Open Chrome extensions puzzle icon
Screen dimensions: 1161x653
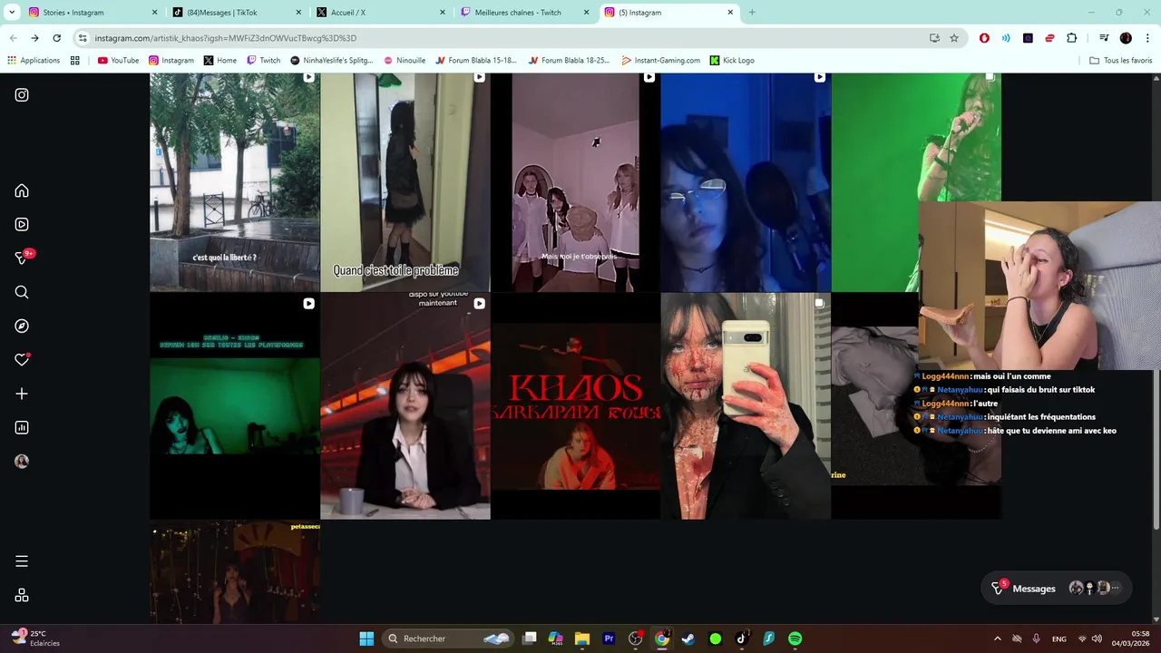tap(1071, 38)
